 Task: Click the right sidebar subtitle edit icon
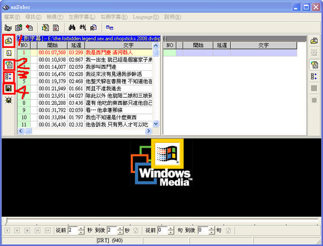pyautogui.click(x=314, y=65)
